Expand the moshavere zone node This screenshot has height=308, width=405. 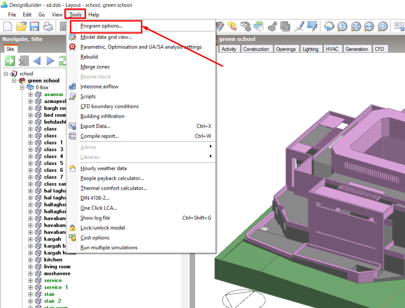click(30, 274)
